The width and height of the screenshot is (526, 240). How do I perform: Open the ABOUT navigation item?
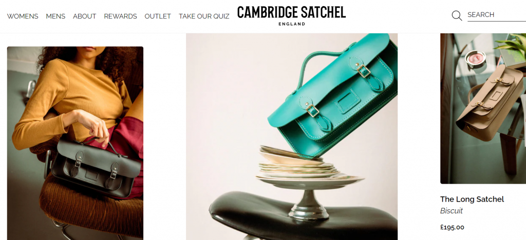(85, 16)
